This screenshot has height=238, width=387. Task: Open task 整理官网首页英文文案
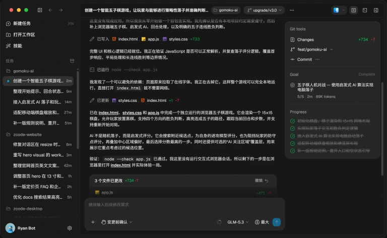point(38,166)
